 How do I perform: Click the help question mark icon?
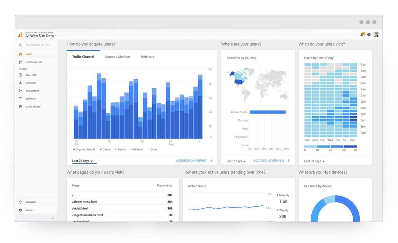(369, 35)
